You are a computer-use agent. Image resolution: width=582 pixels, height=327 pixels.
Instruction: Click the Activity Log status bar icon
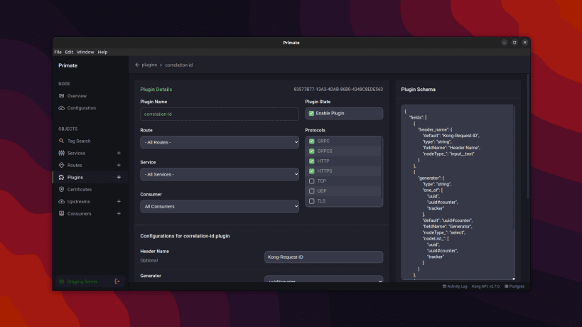click(444, 286)
